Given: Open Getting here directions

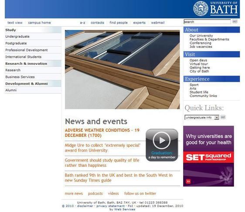Looking at the screenshot, I should [200, 68].
